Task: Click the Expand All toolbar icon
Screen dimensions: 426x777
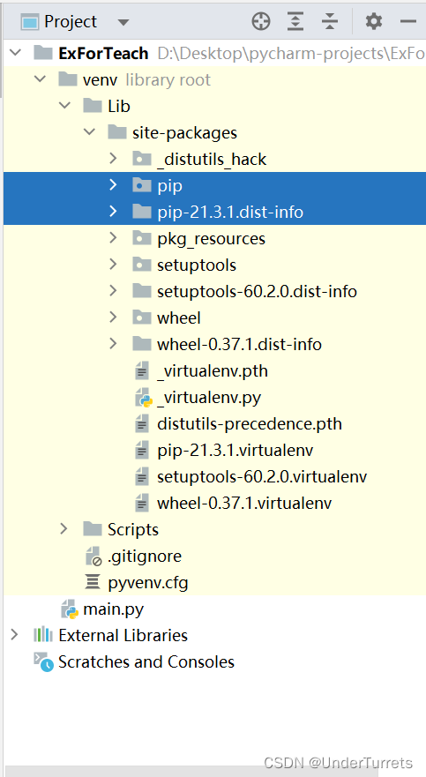Action: pyautogui.click(x=295, y=21)
